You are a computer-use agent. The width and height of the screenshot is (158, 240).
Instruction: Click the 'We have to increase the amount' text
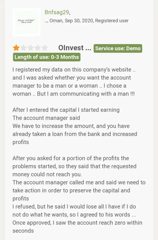click(71, 126)
